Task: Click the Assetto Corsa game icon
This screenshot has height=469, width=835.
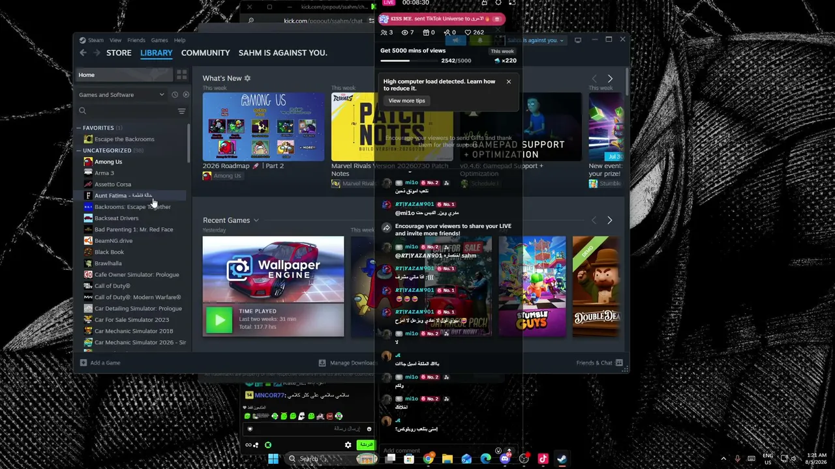Action: 88,184
